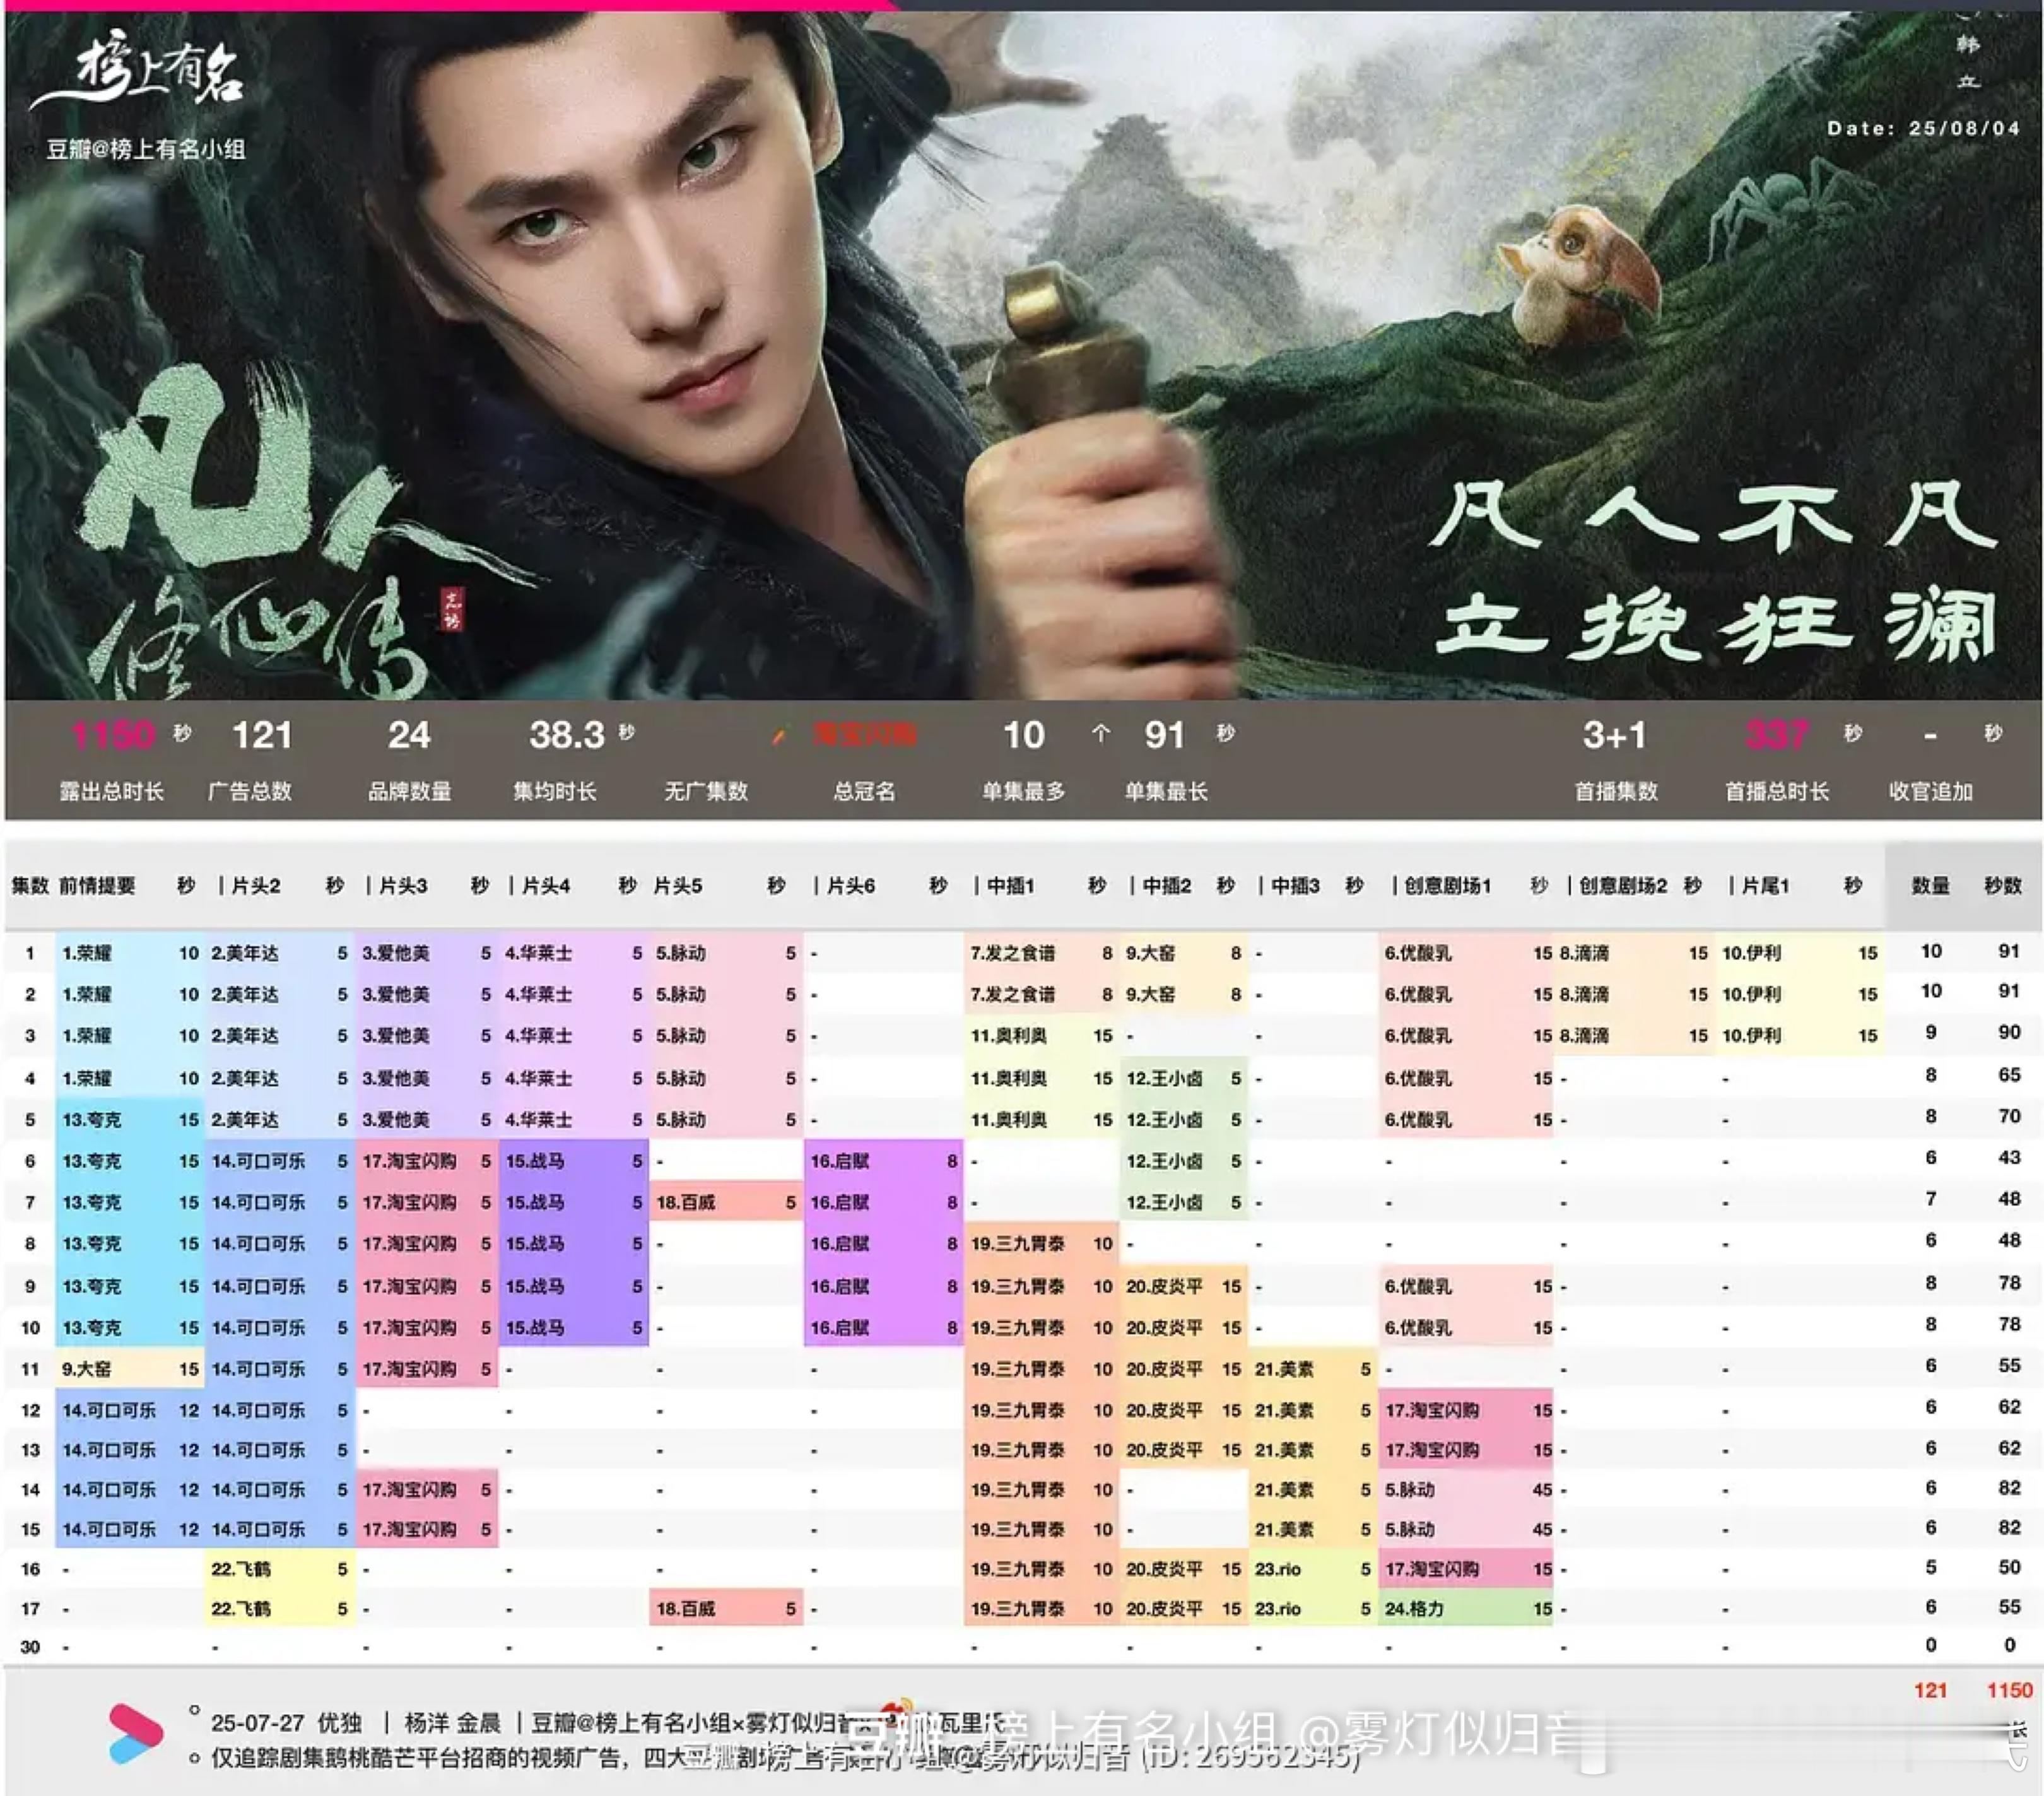Viewport: 2044px width, 1796px height.
Task: Click the 豆瓣@榜上有名小组 credit under the logo
Action: (x=146, y=150)
